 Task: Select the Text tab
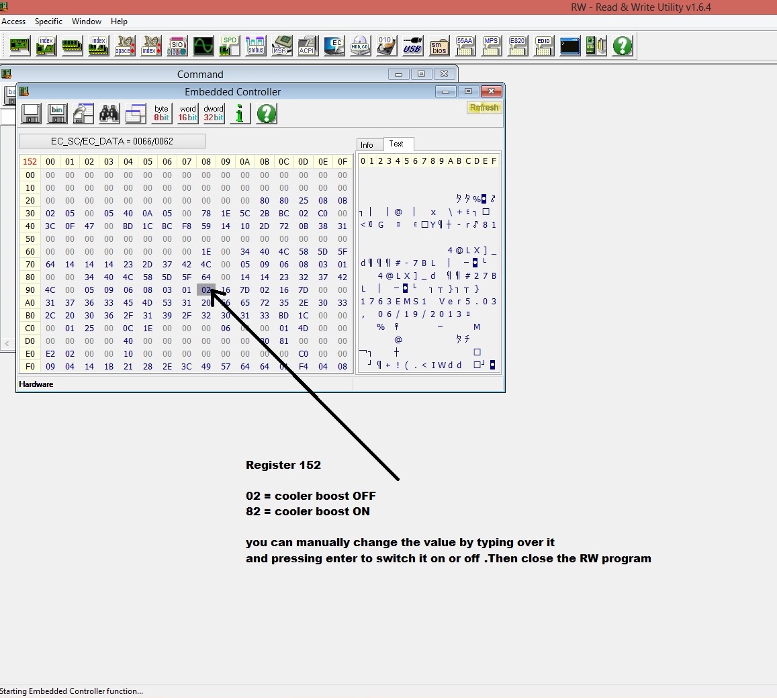click(x=398, y=144)
